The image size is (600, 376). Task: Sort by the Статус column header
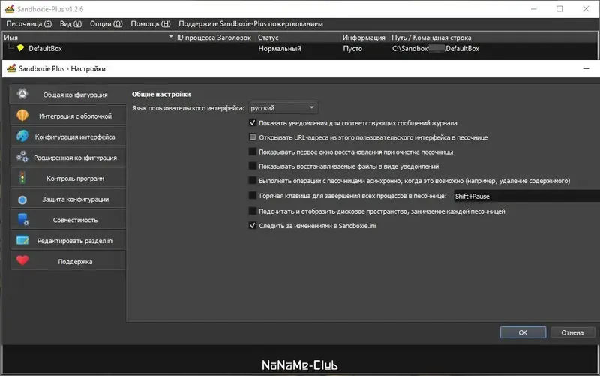pos(298,37)
